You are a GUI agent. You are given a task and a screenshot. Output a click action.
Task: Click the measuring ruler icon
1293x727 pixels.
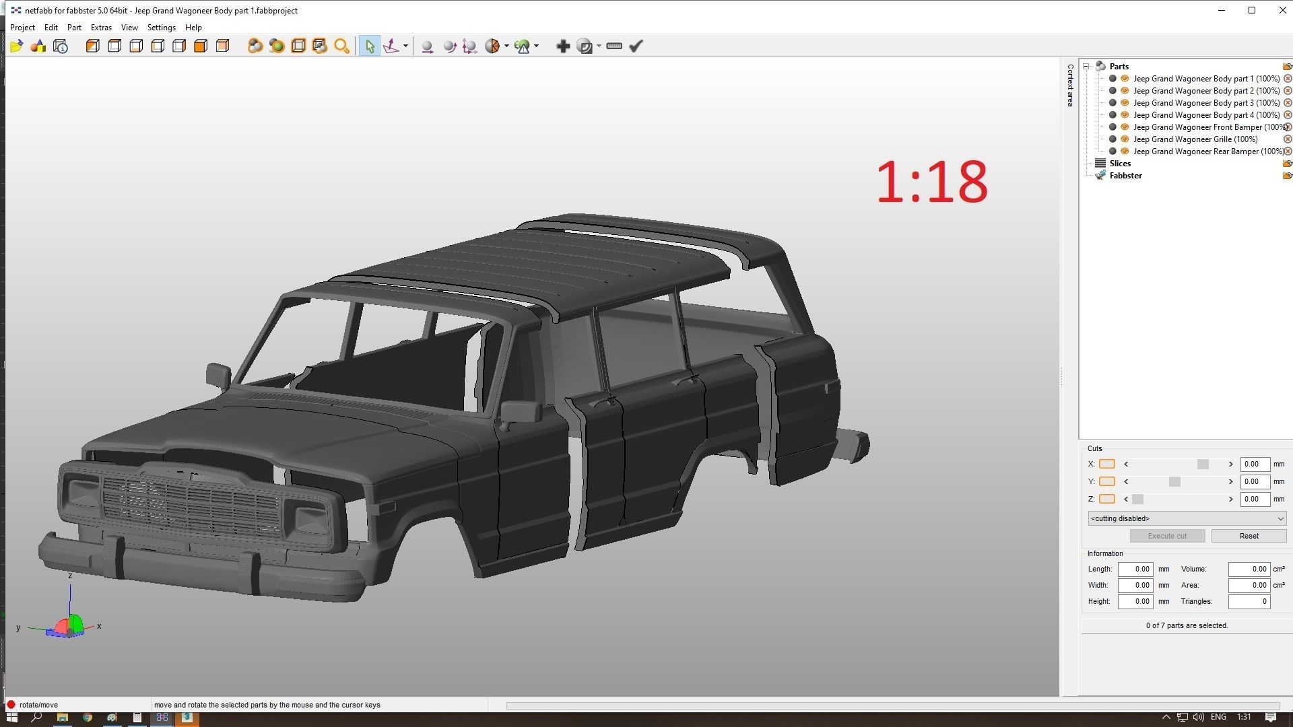[614, 46]
